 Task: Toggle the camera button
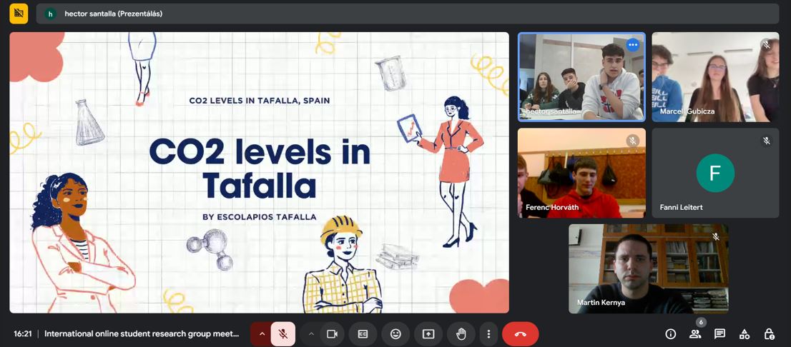click(x=332, y=334)
